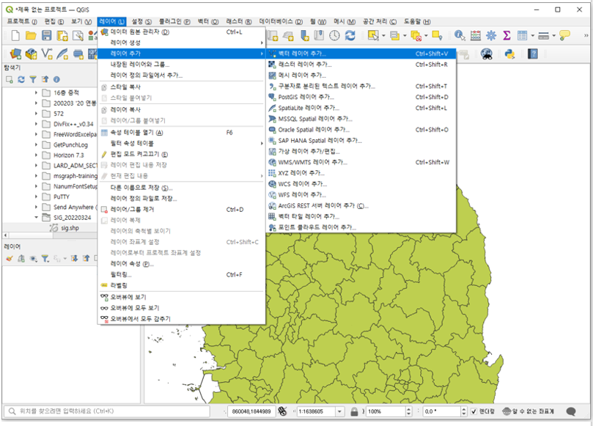Click the coordinate display field
Screen dimensions: 593x426
[251, 411]
